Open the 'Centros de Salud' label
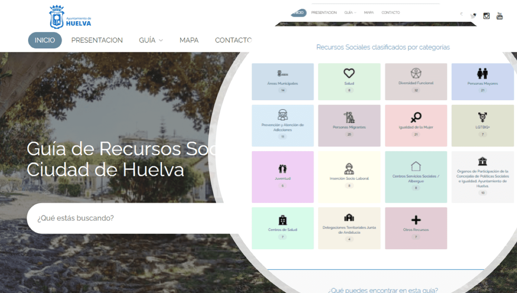This screenshot has height=293, width=517. [x=283, y=230]
